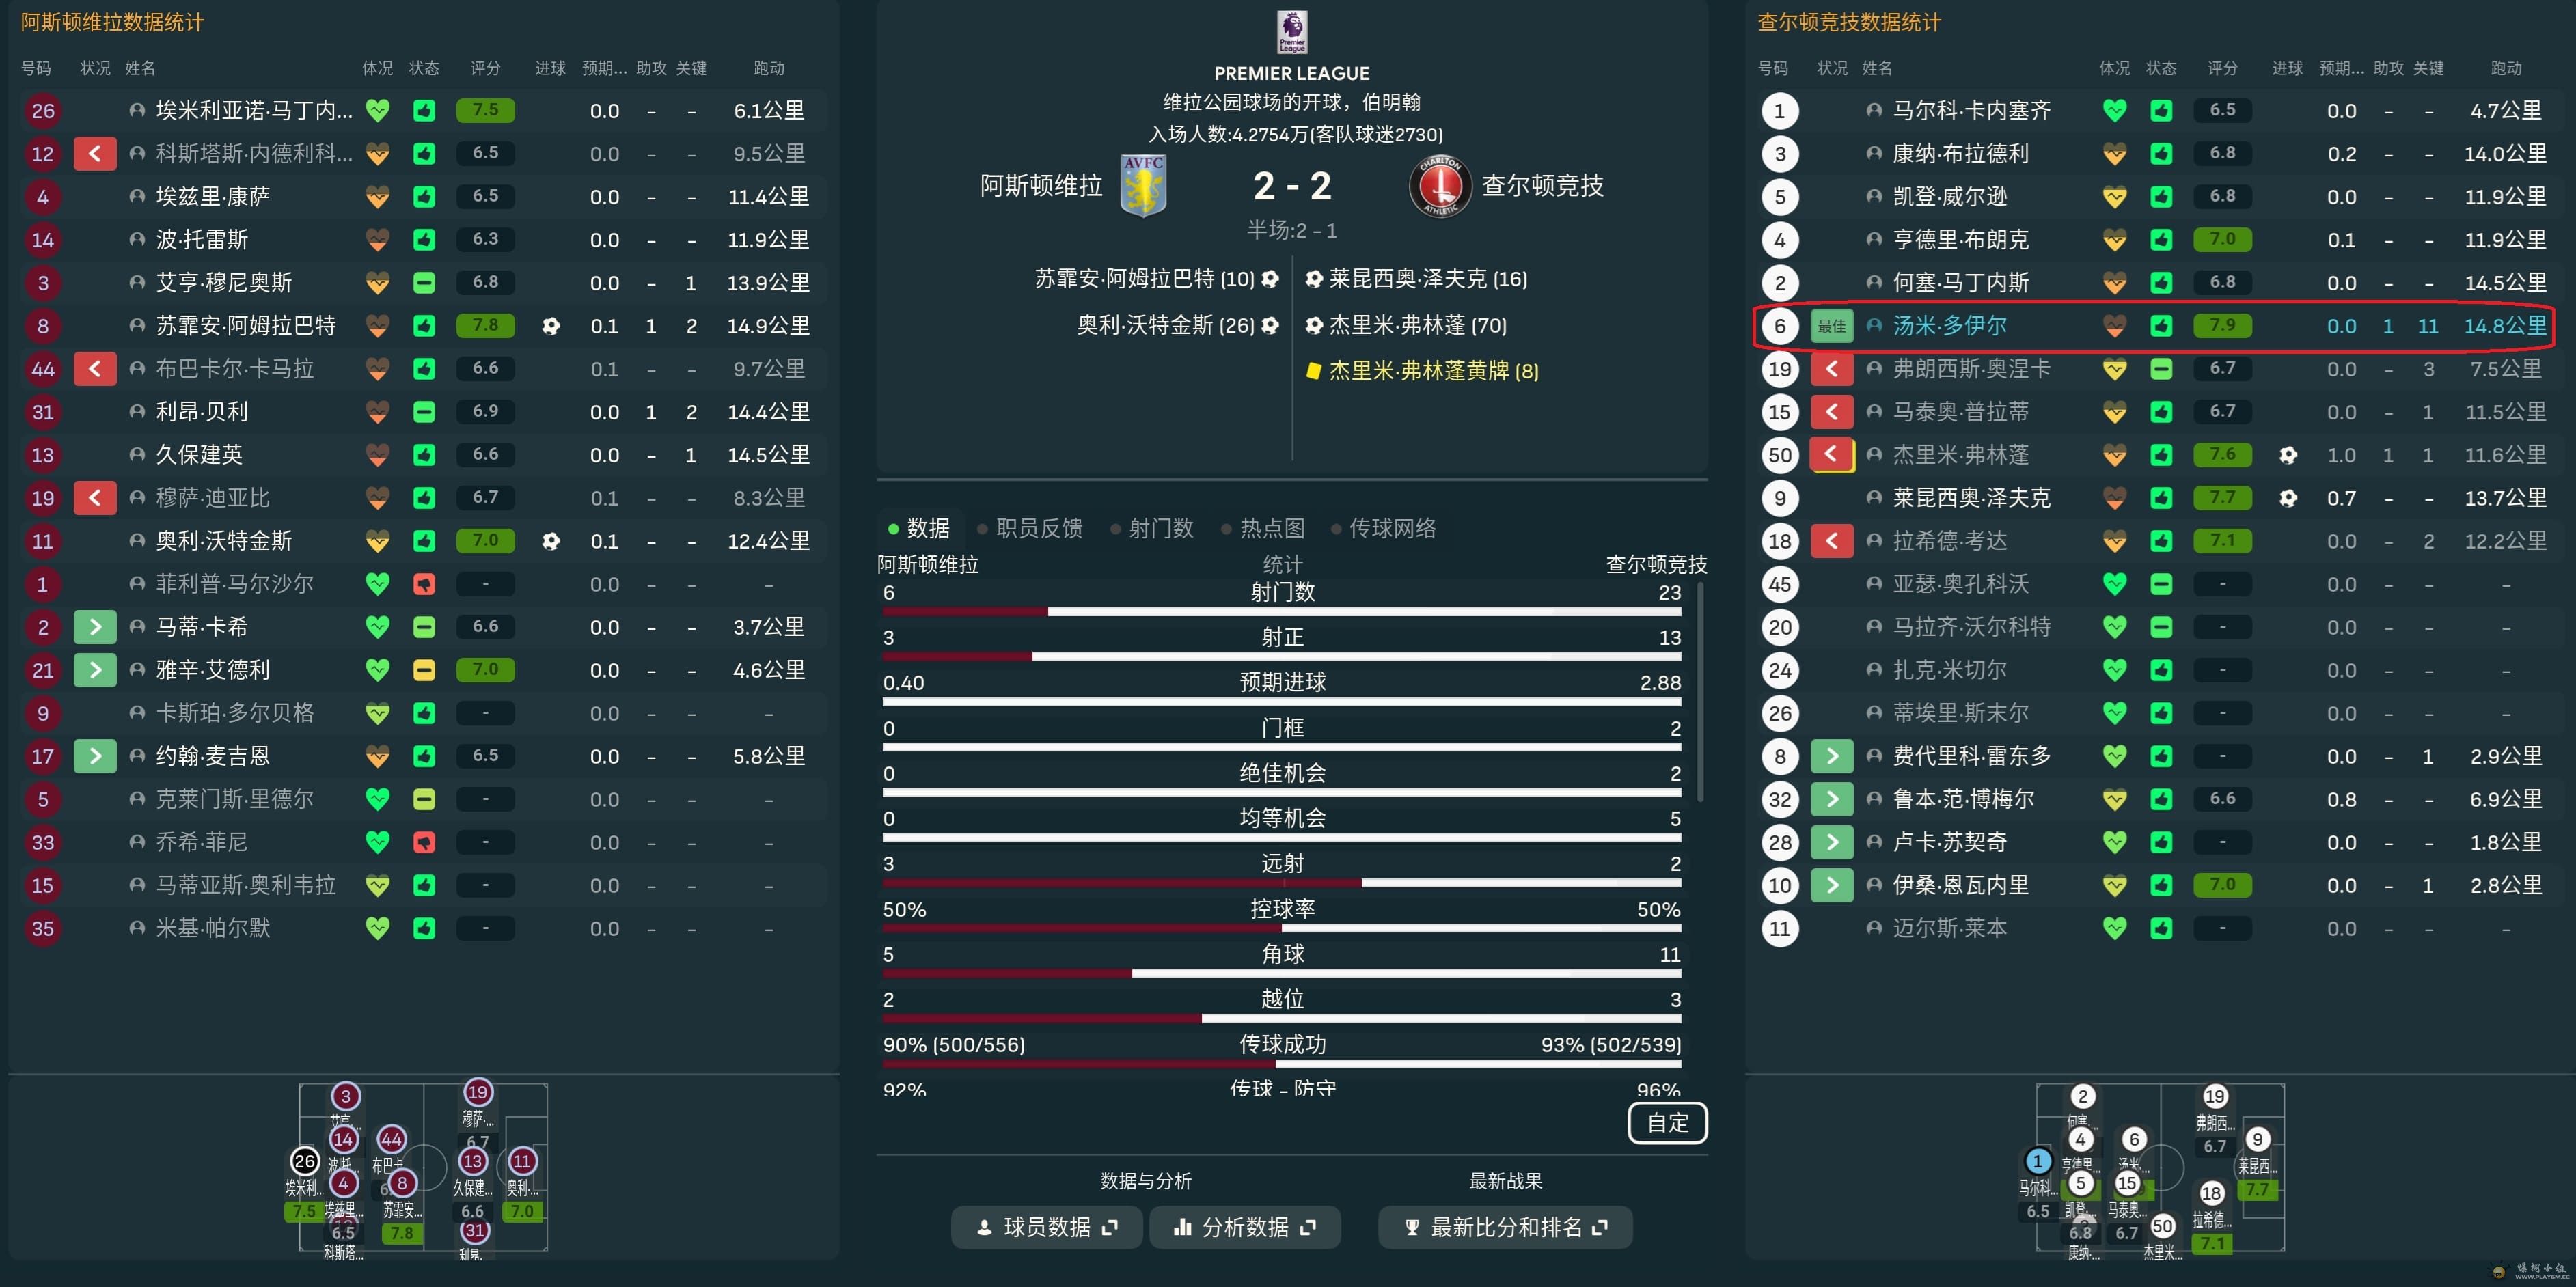Switch to the 职员反馈 tab
Screen dimensions: 2576x1287
tap(1030, 528)
